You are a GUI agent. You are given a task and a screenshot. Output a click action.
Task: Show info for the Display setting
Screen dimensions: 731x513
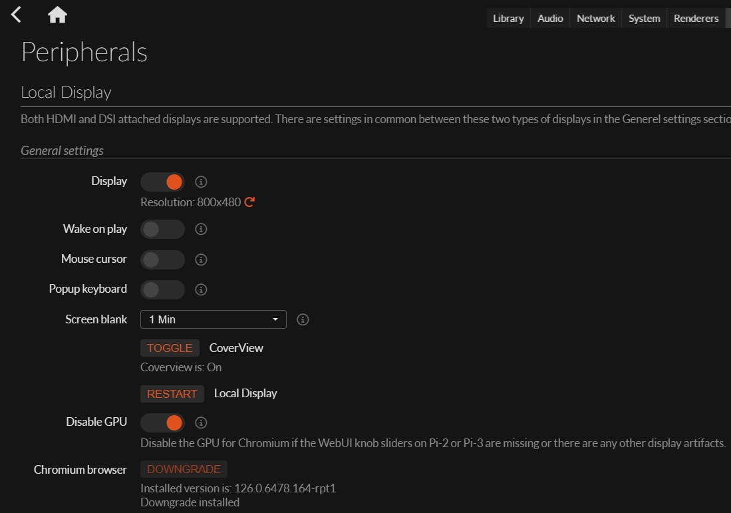click(x=201, y=182)
